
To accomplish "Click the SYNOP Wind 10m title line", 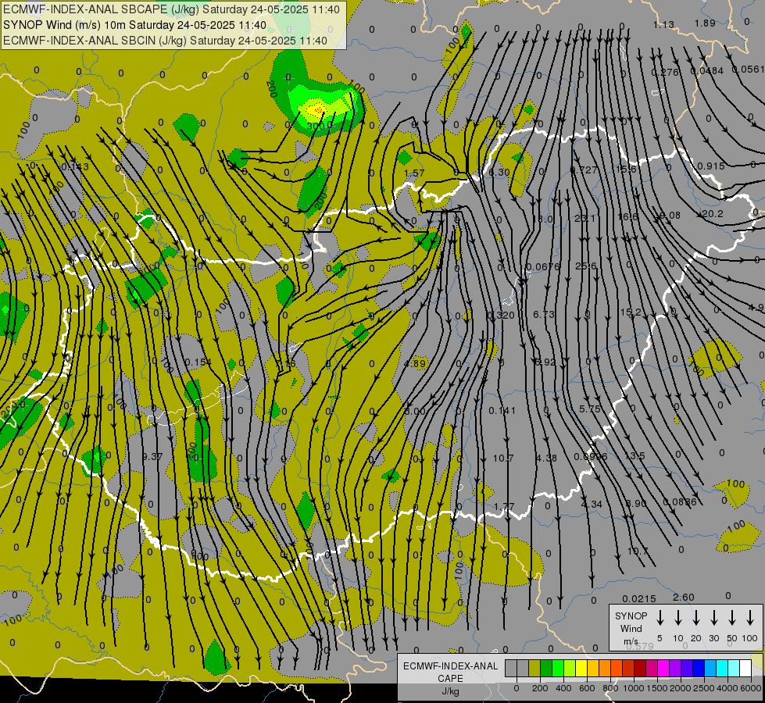I will 134,25.
